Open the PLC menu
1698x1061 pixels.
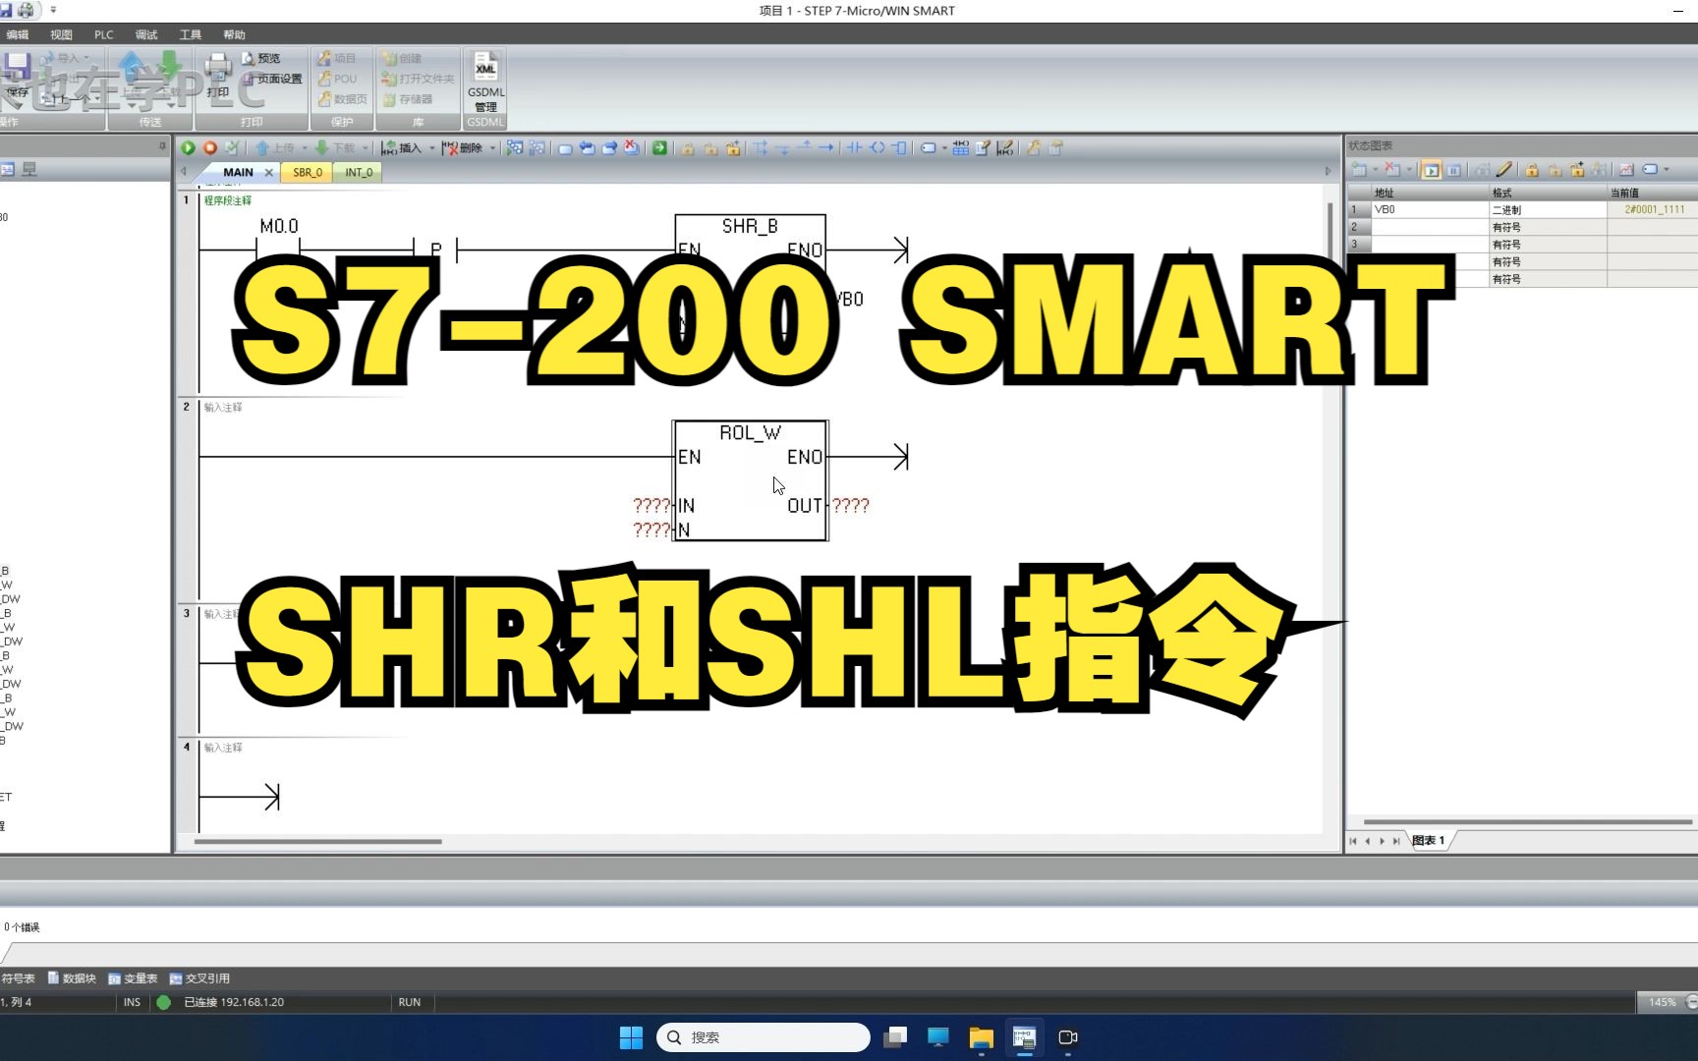(103, 34)
